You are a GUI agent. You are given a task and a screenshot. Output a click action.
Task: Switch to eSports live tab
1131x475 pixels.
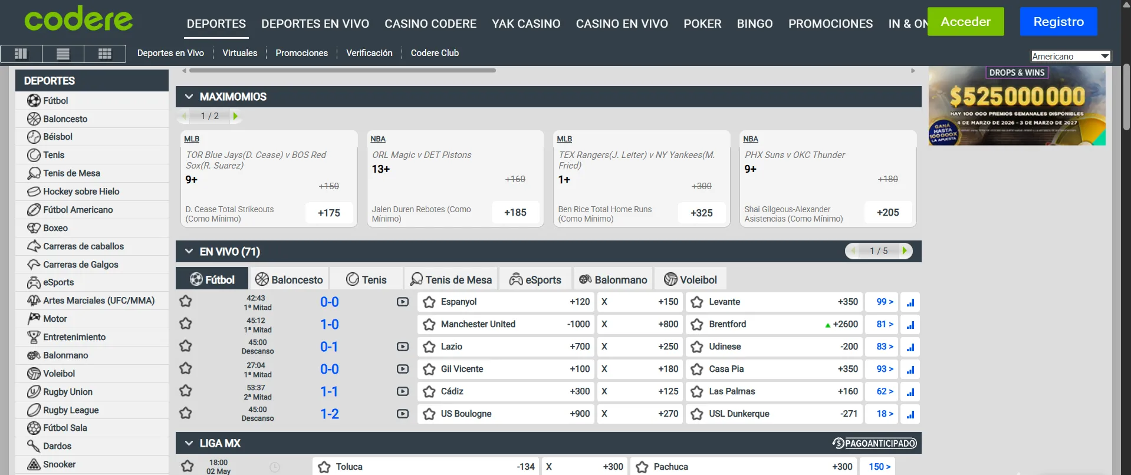(x=535, y=279)
